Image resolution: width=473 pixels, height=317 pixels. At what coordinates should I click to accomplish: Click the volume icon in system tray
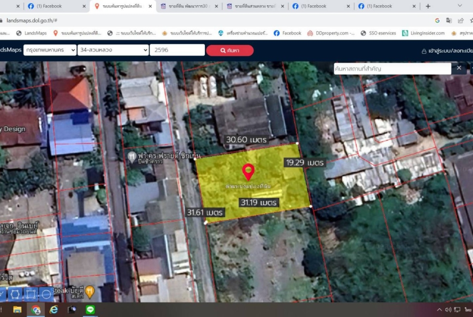[x=448, y=309]
